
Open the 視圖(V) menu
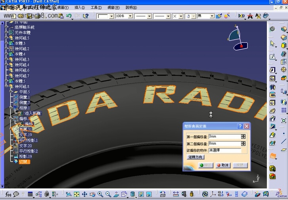tap(63, 8)
